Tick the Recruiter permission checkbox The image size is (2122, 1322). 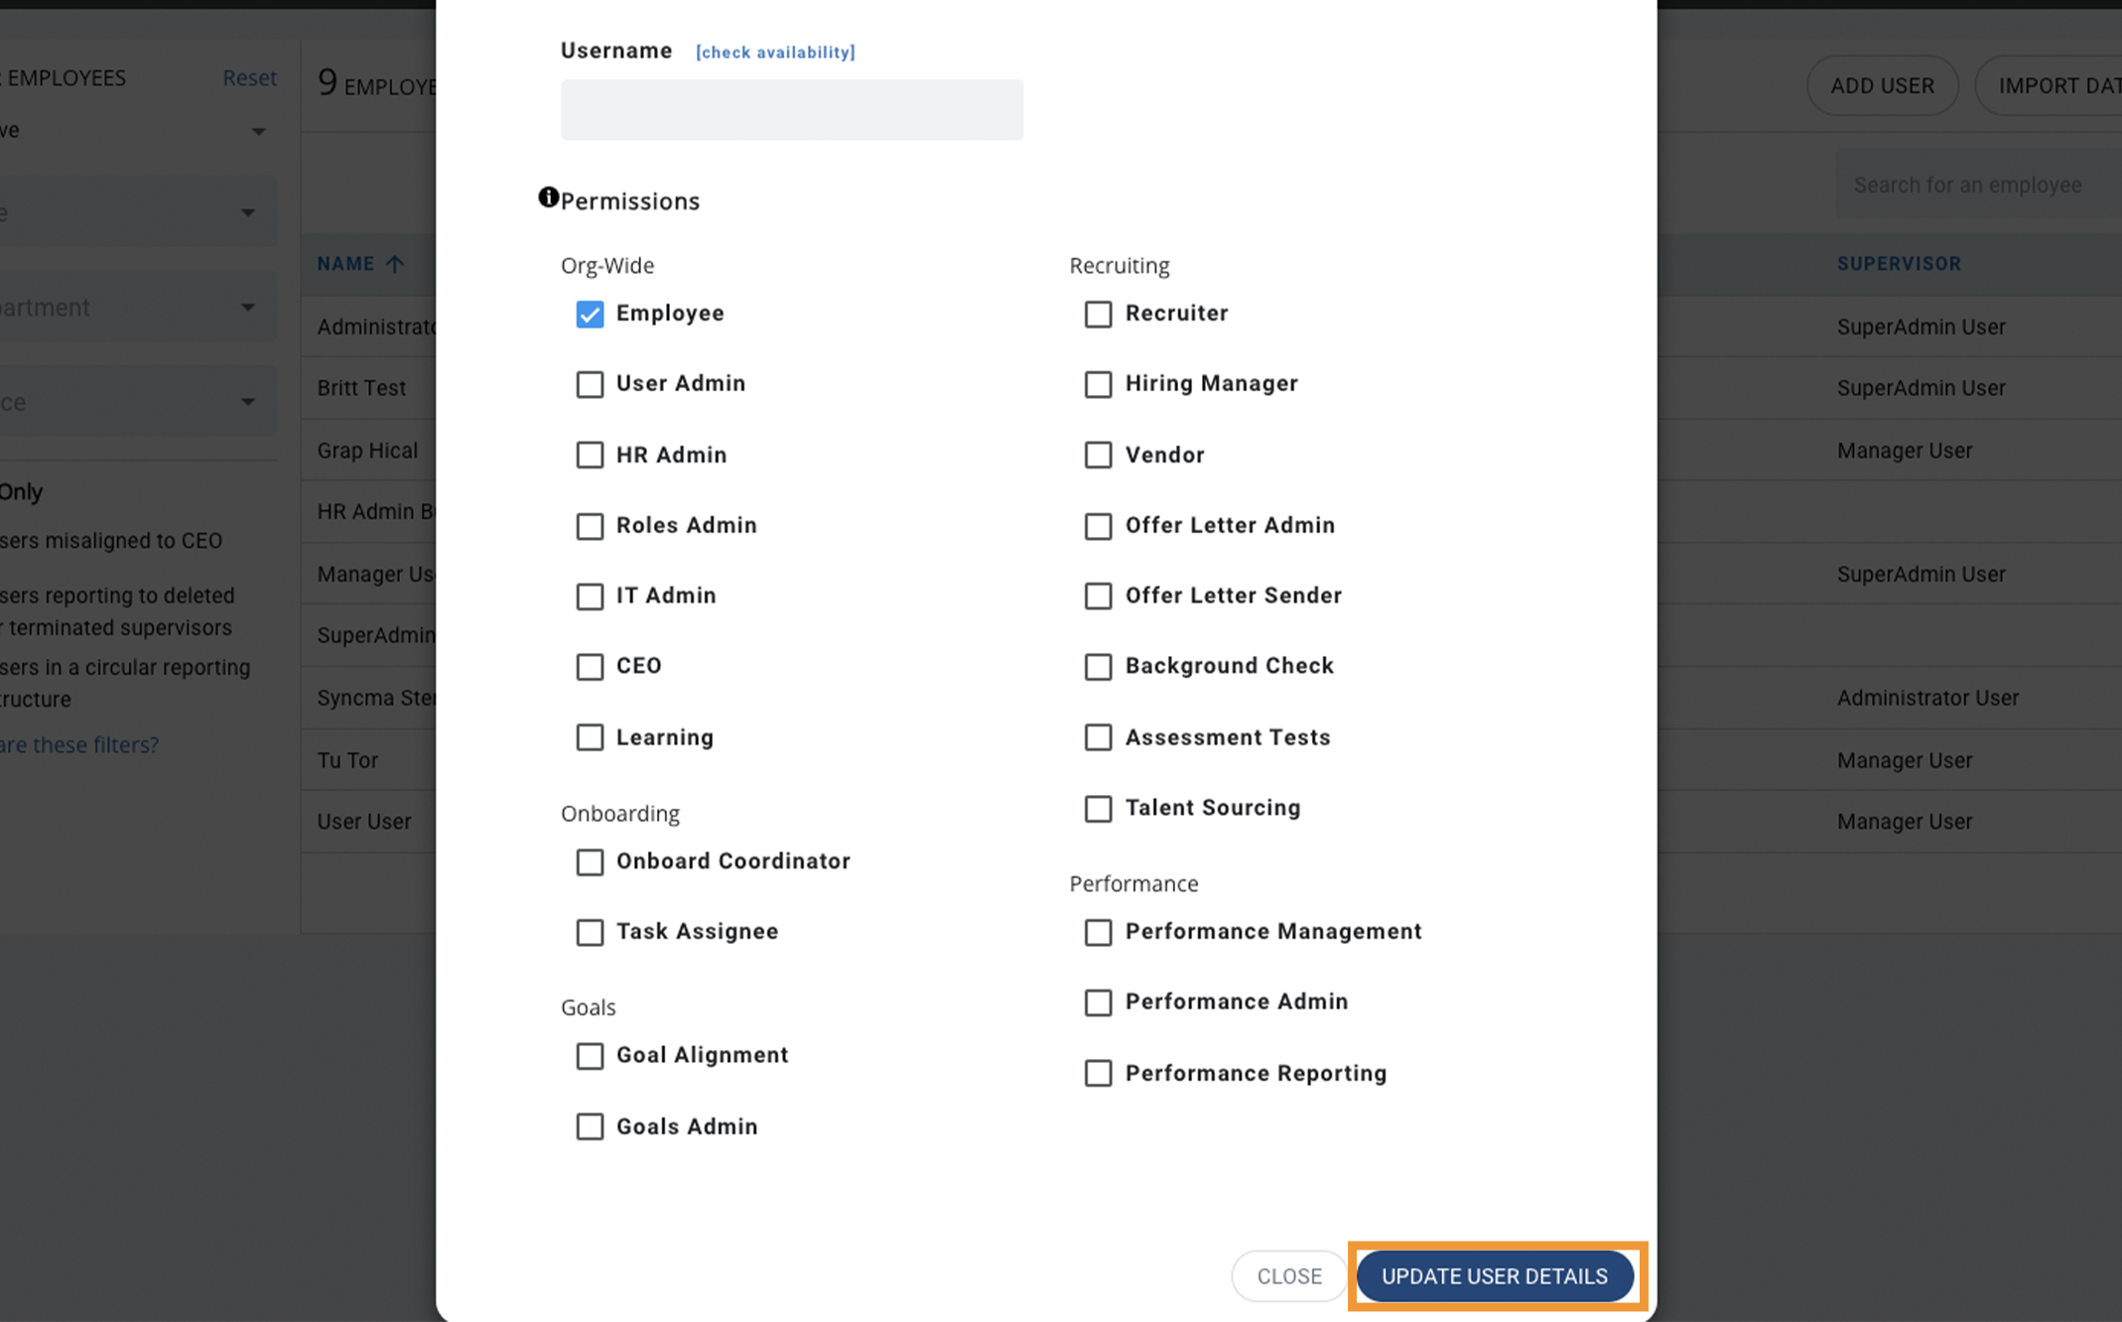(1098, 315)
